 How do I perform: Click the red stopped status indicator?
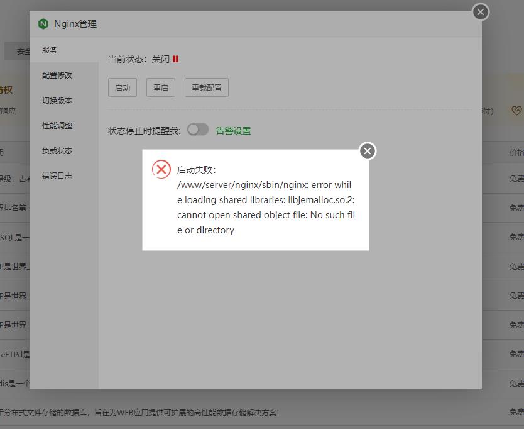(175, 59)
